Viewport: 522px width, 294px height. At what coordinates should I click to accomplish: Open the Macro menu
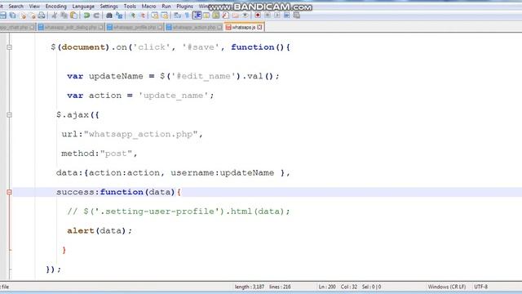(x=148, y=7)
